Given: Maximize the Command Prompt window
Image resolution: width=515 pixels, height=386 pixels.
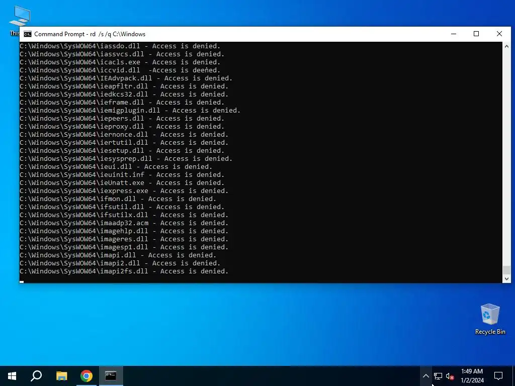Looking at the screenshot, I should pyautogui.click(x=476, y=34).
